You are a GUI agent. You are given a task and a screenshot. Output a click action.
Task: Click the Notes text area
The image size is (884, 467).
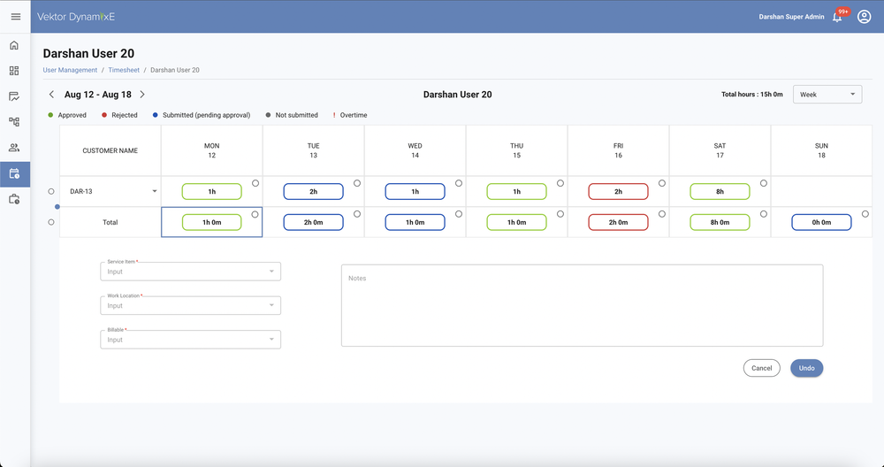(x=582, y=305)
